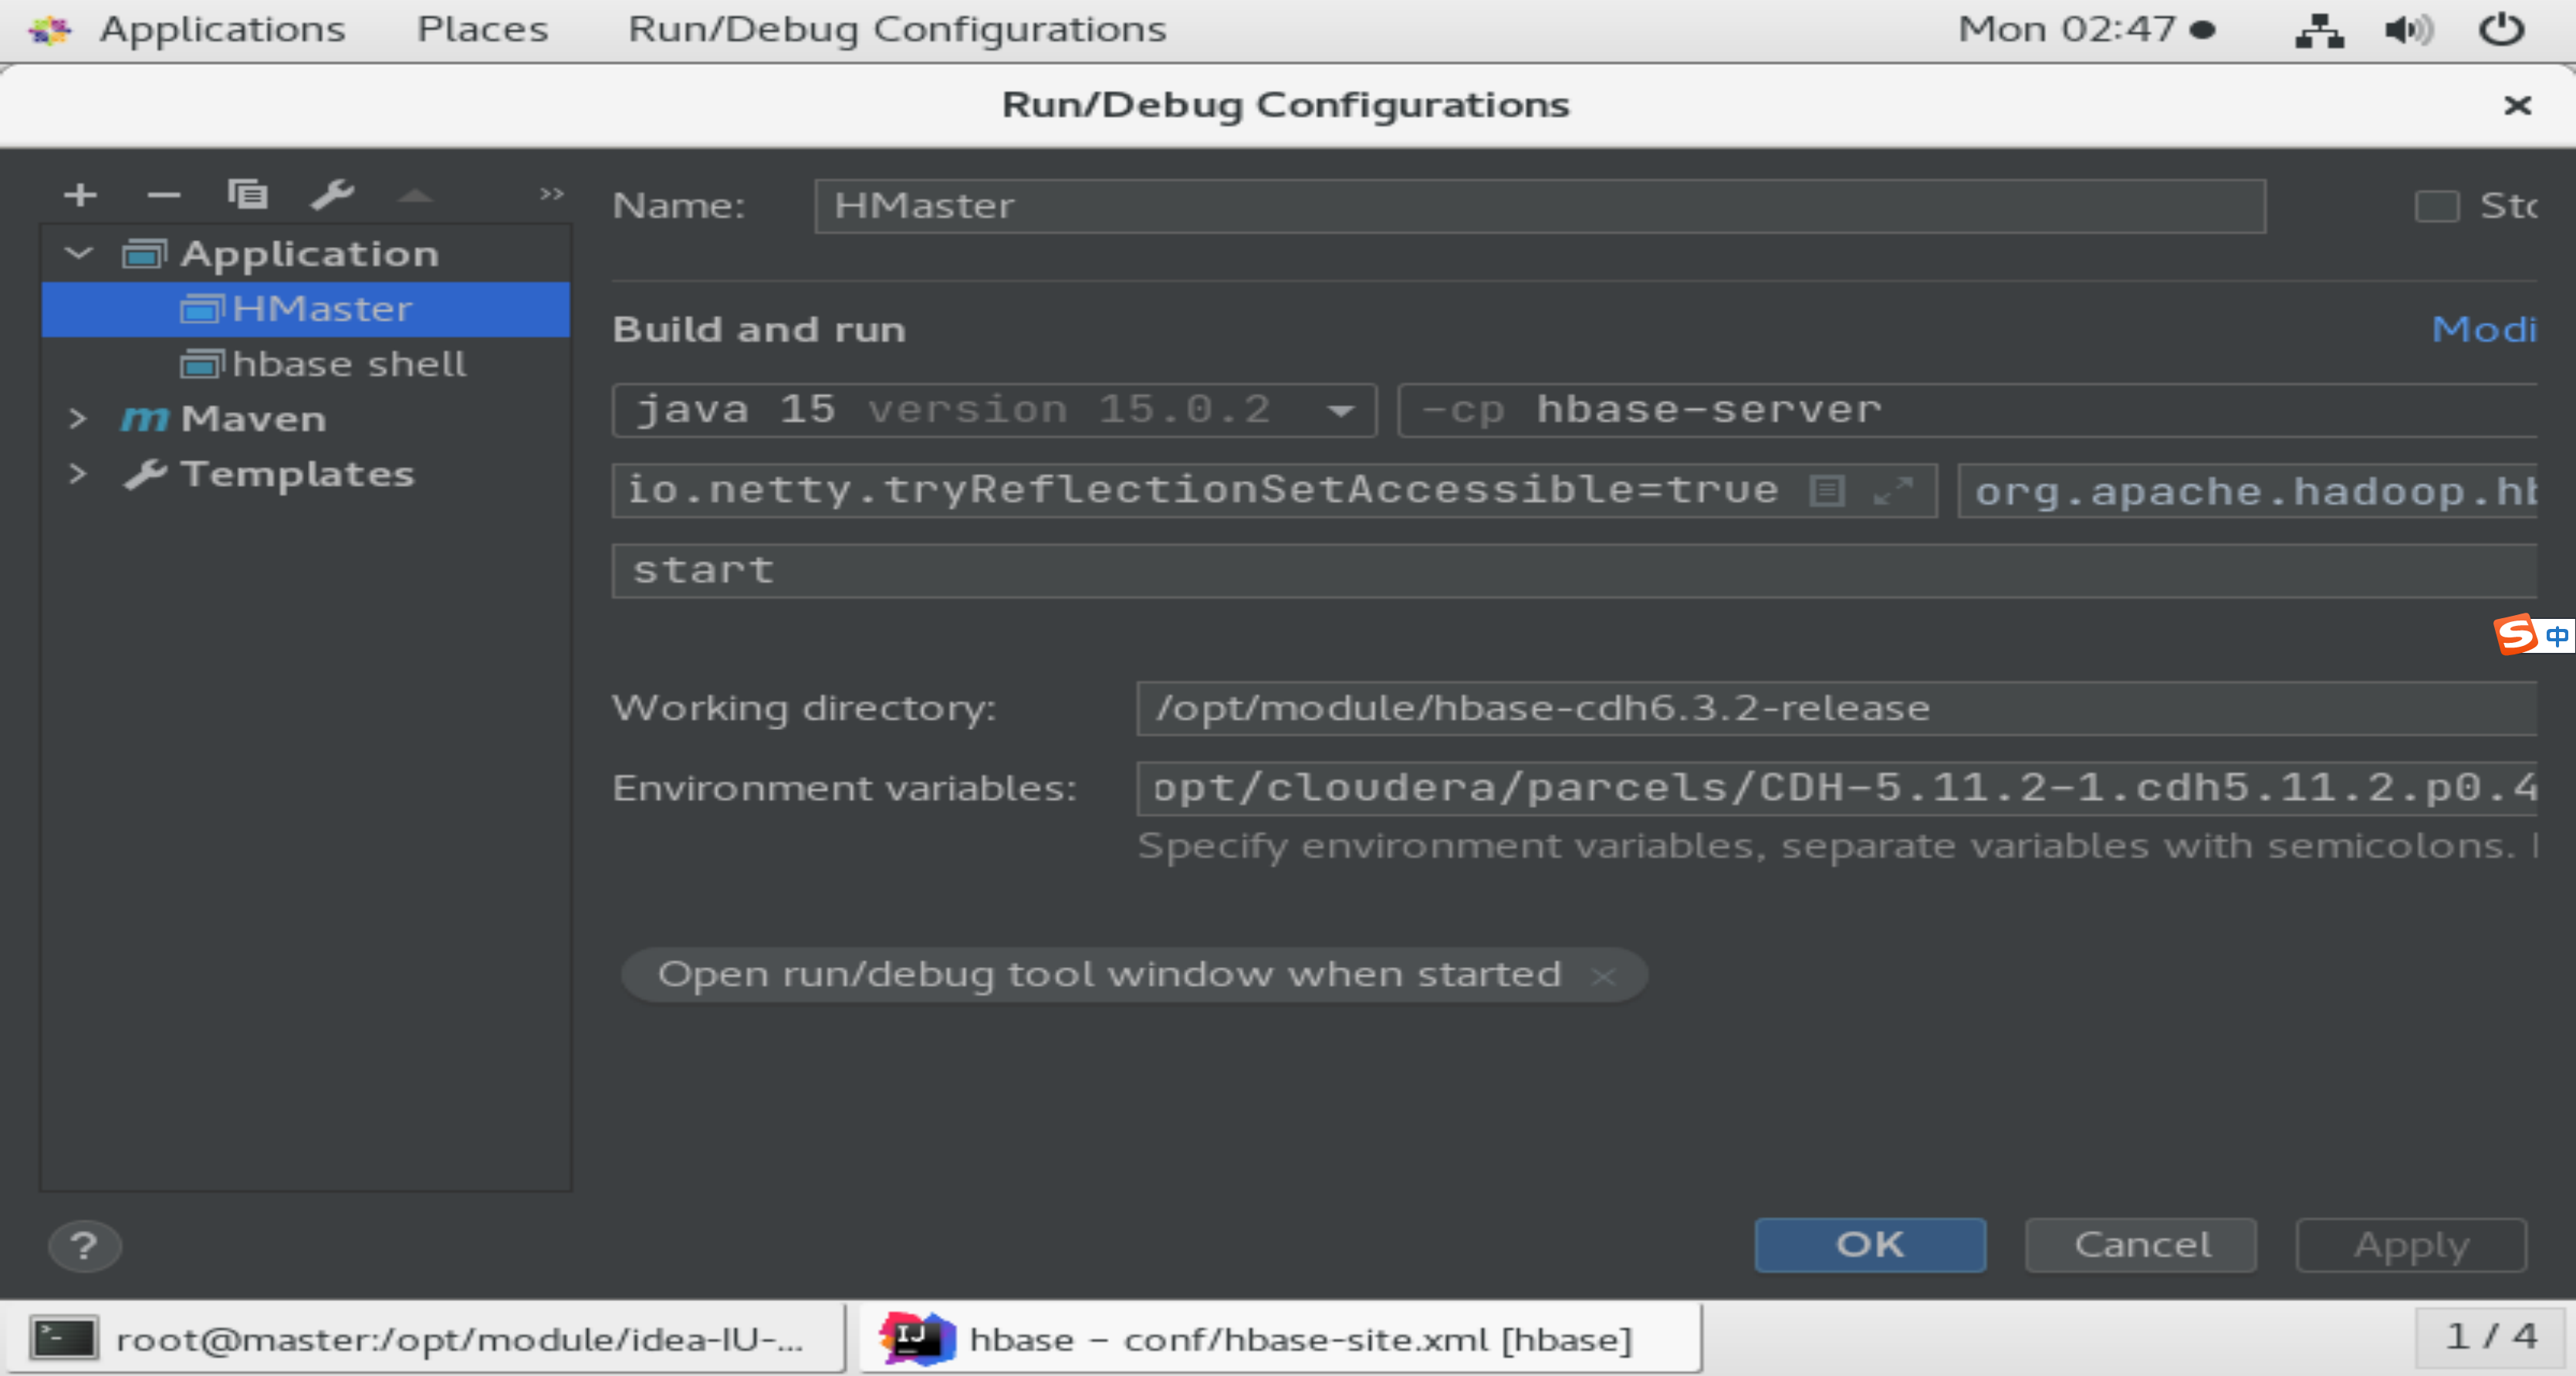This screenshot has width=2576, height=1376.
Task: Click the OK button
Action: pyautogui.click(x=1869, y=1245)
